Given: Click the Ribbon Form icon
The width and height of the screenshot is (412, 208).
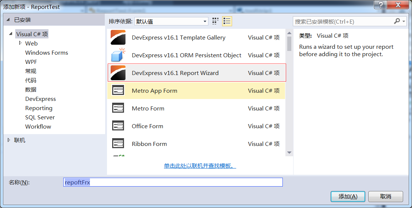Looking at the screenshot, I should point(118,144).
